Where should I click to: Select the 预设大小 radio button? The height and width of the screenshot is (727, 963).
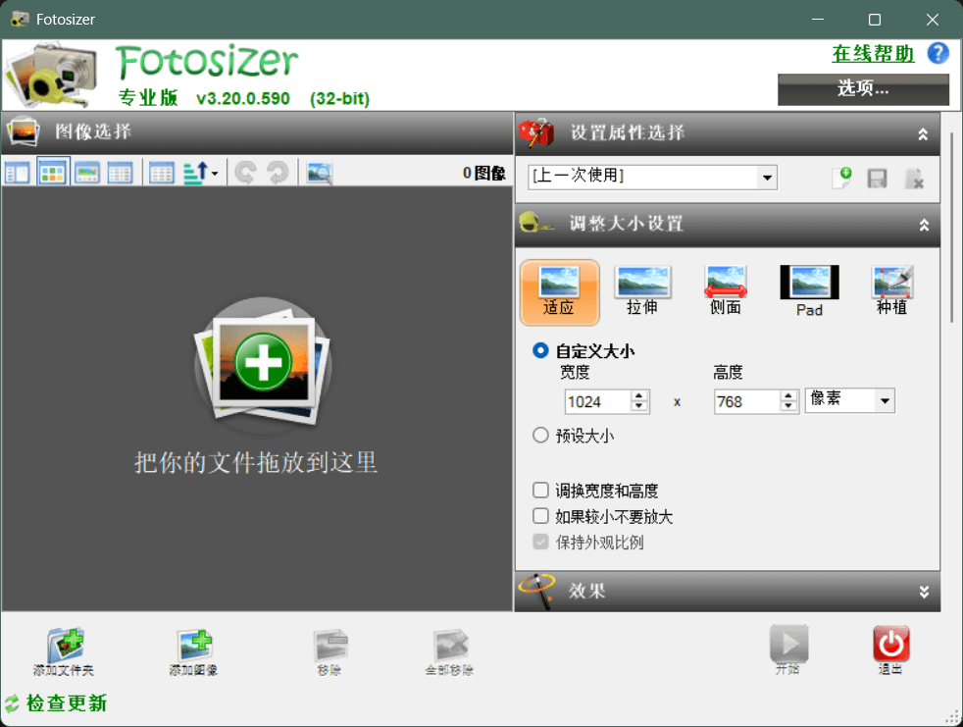540,436
